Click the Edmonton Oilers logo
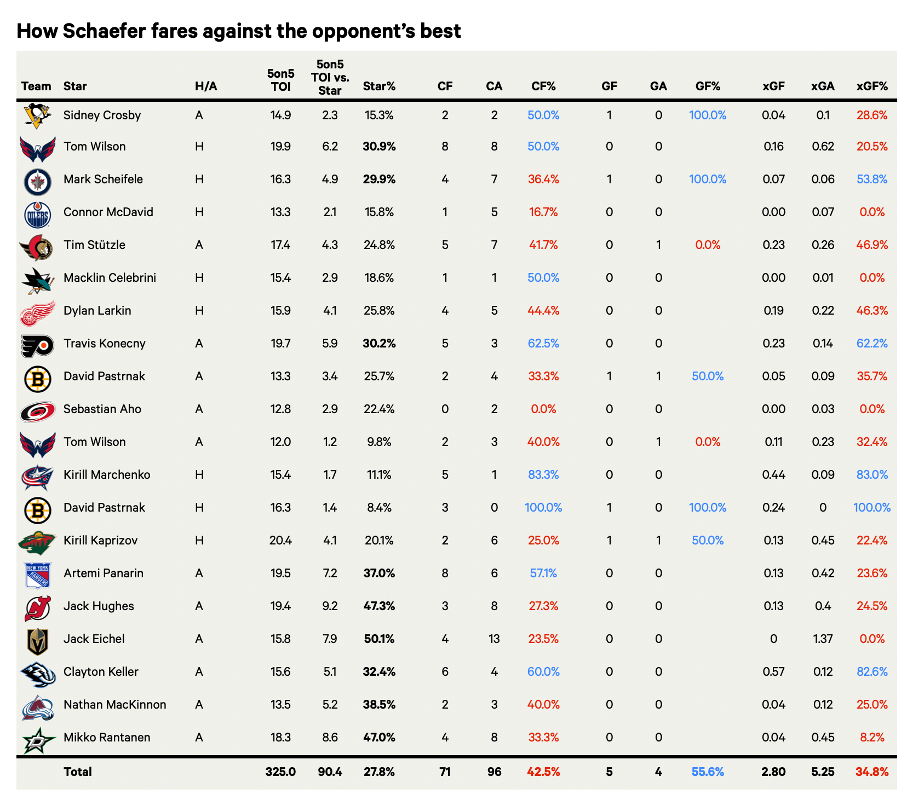 37,214
